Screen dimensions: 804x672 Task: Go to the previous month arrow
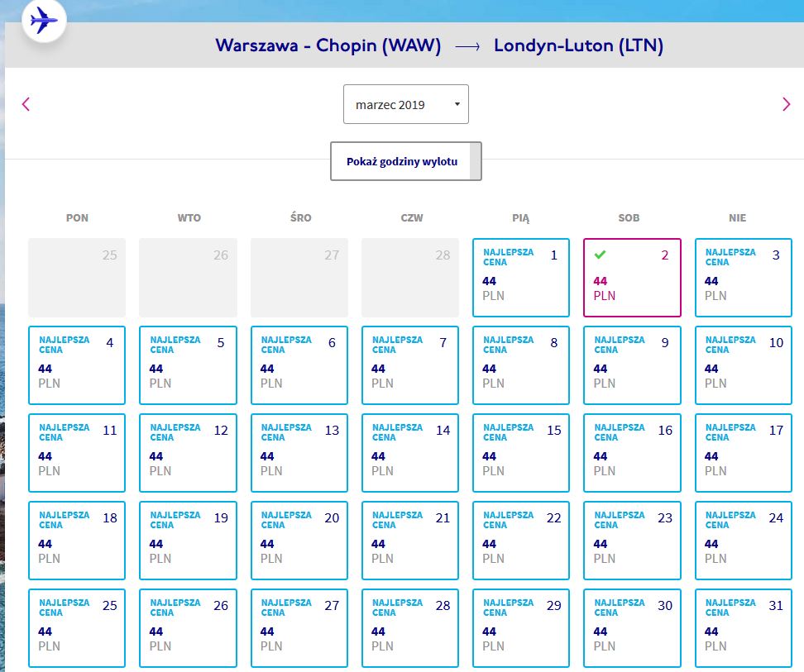26,104
